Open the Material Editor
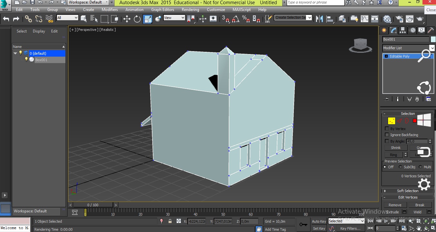This screenshot has width=436, height=232. tap(387, 19)
